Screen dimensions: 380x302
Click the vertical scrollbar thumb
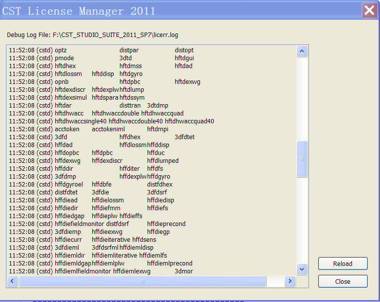pyautogui.click(x=302, y=159)
